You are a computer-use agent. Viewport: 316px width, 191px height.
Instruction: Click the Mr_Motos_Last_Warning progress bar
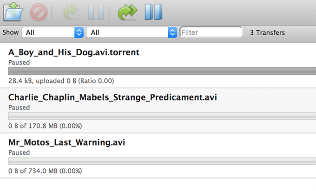click(x=162, y=161)
